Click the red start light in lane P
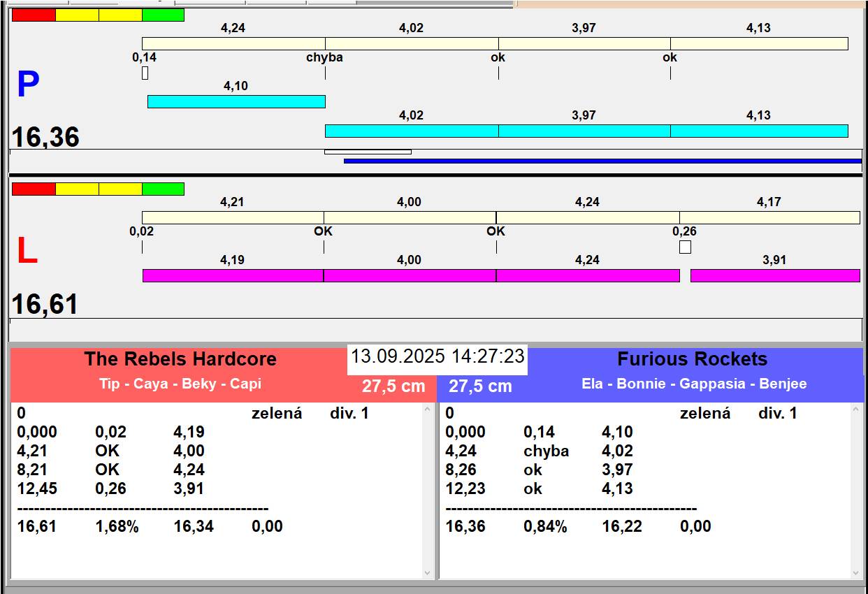This screenshot has height=594, width=868. tap(34, 15)
